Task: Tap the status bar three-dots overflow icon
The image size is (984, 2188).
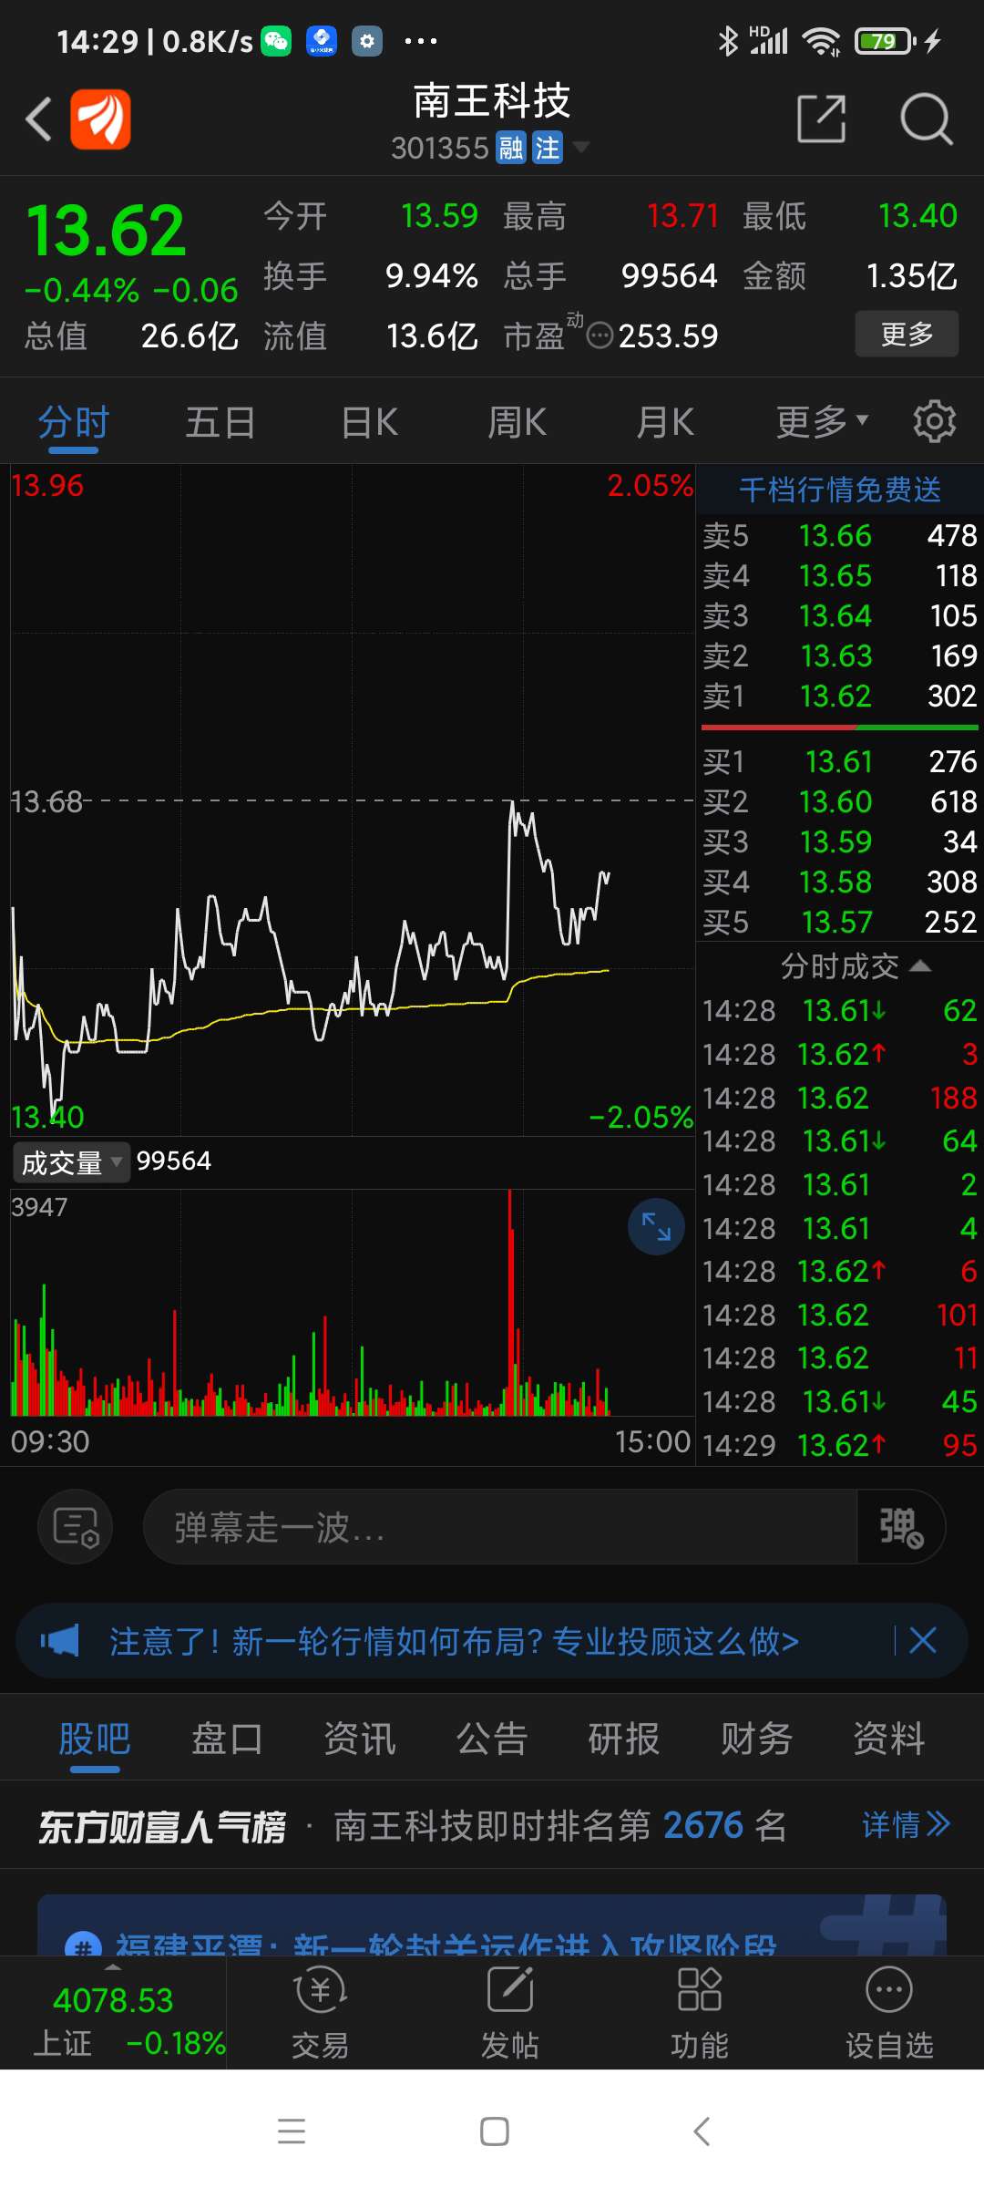Action: coord(420,41)
